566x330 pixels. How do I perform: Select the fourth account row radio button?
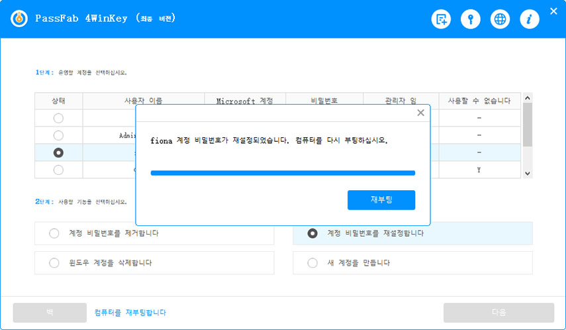[x=58, y=170]
